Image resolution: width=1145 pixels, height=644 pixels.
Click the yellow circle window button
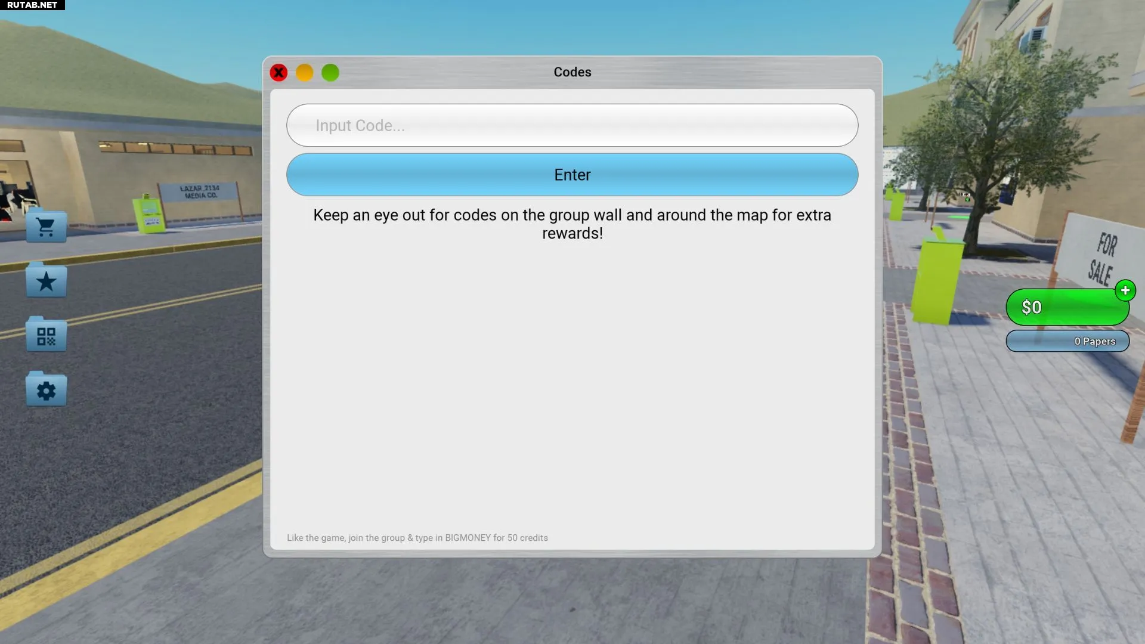coord(304,73)
